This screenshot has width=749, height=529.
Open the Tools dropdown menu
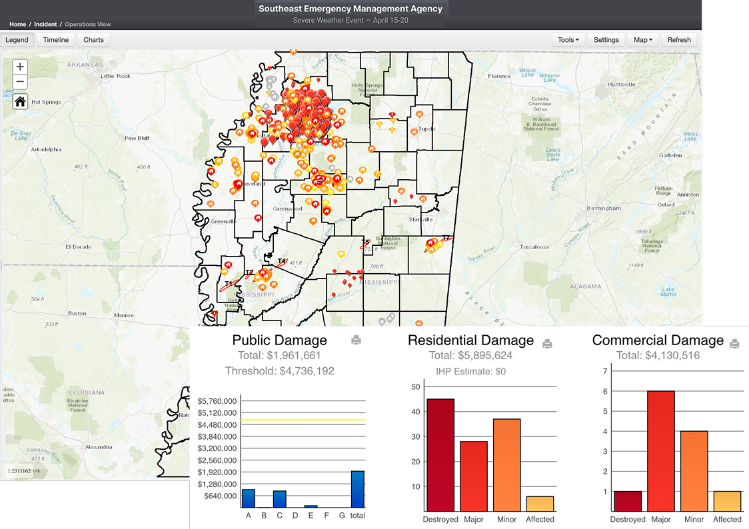point(568,40)
